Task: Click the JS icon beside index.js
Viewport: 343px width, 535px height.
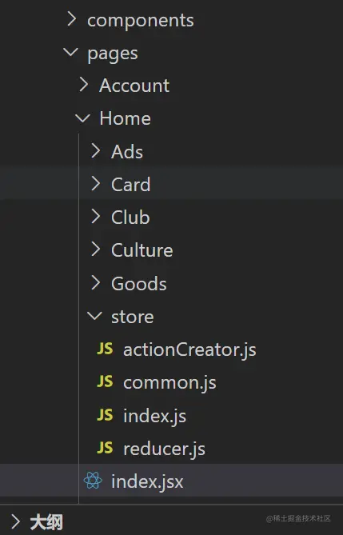Action: (x=105, y=415)
